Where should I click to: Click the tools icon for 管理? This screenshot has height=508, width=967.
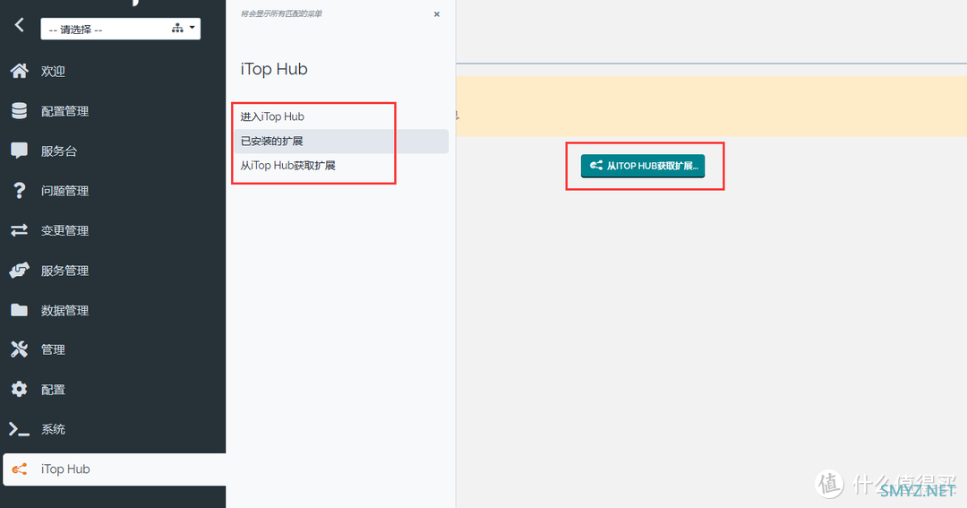pos(19,349)
